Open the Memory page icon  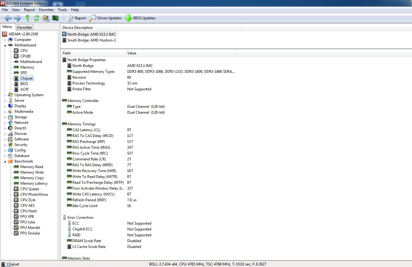pyautogui.click(x=16, y=67)
